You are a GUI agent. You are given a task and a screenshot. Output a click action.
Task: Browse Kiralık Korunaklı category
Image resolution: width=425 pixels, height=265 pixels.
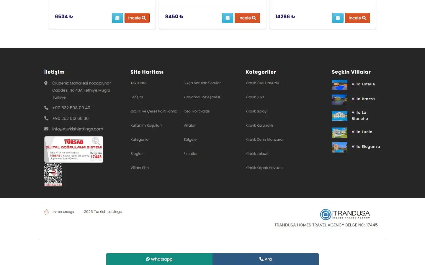coord(259,125)
